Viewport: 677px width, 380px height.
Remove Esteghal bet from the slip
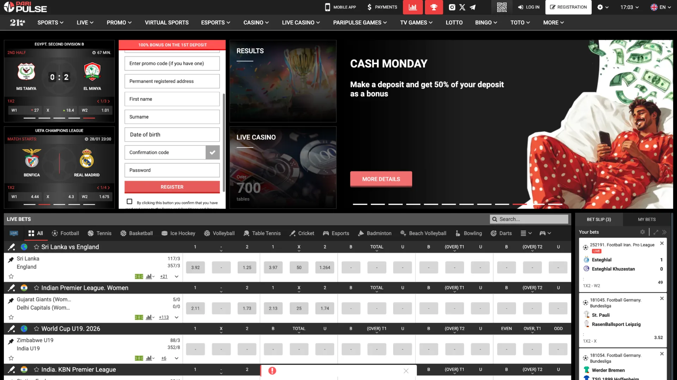[662, 243]
